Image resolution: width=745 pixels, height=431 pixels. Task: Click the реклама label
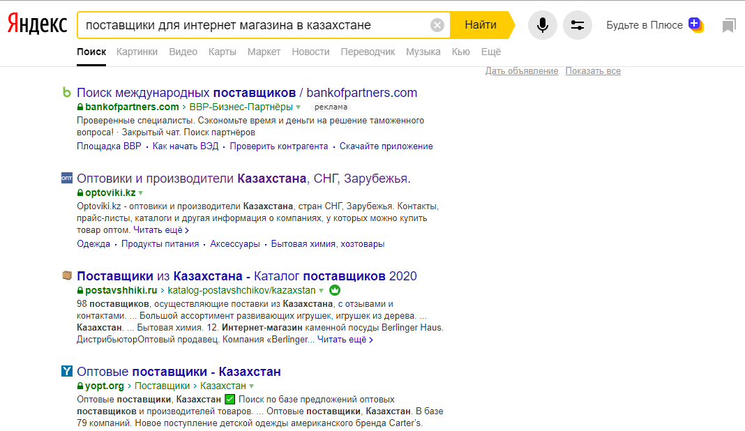pos(331,107)
